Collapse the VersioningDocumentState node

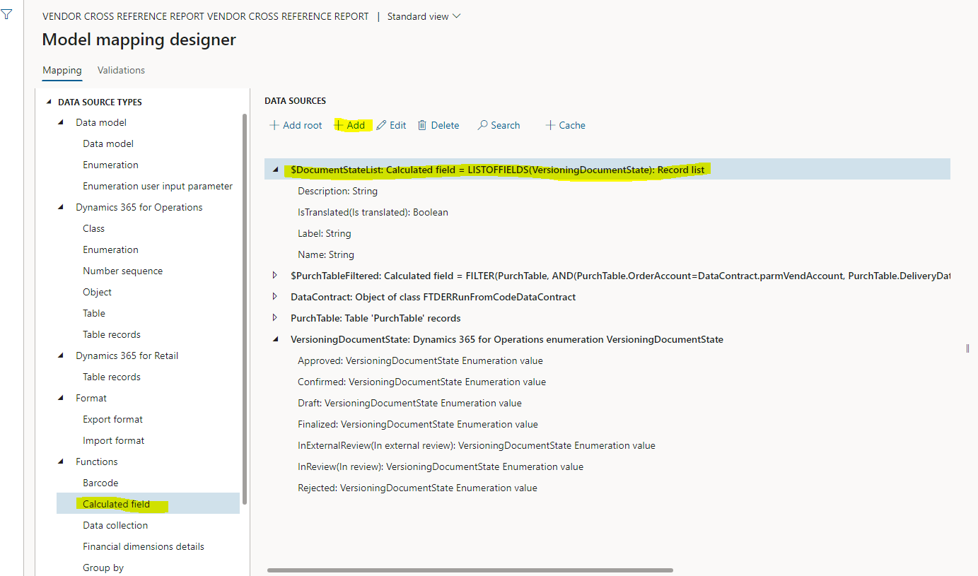pyautogui.click(x=275, y=339)
